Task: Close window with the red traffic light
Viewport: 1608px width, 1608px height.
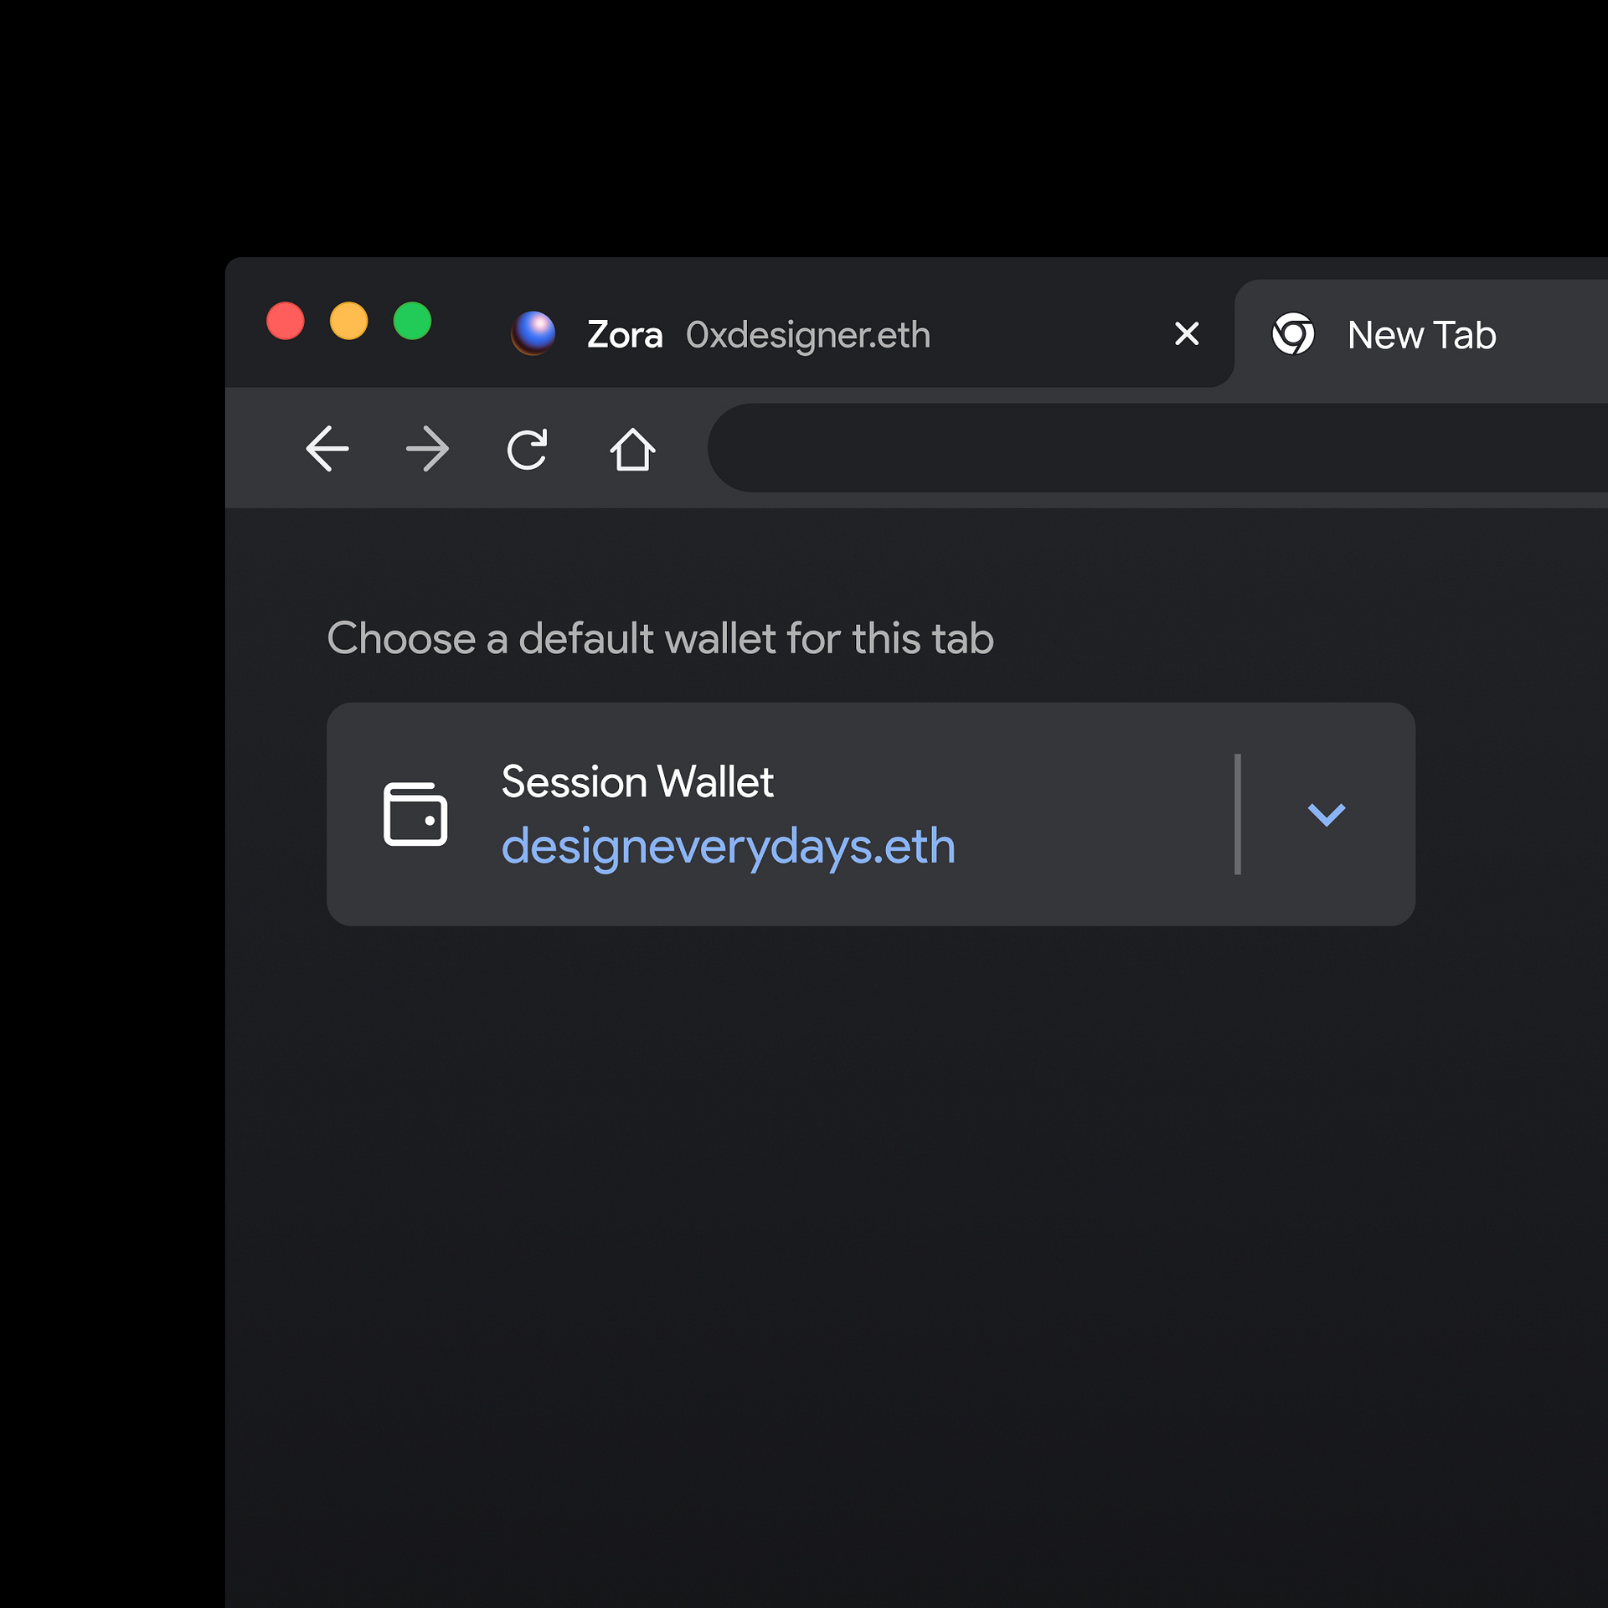Action: [285, 321]
